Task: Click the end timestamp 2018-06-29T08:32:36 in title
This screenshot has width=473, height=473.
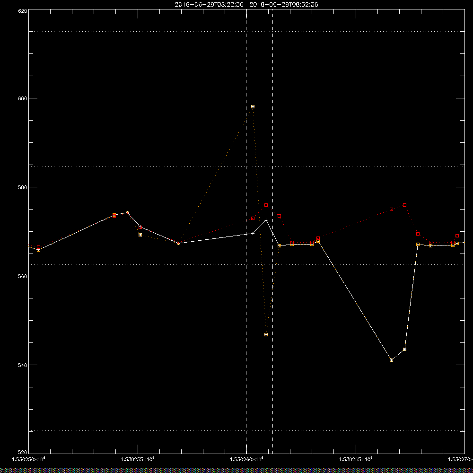Action: pyautogui.click(x=284, y=5)
